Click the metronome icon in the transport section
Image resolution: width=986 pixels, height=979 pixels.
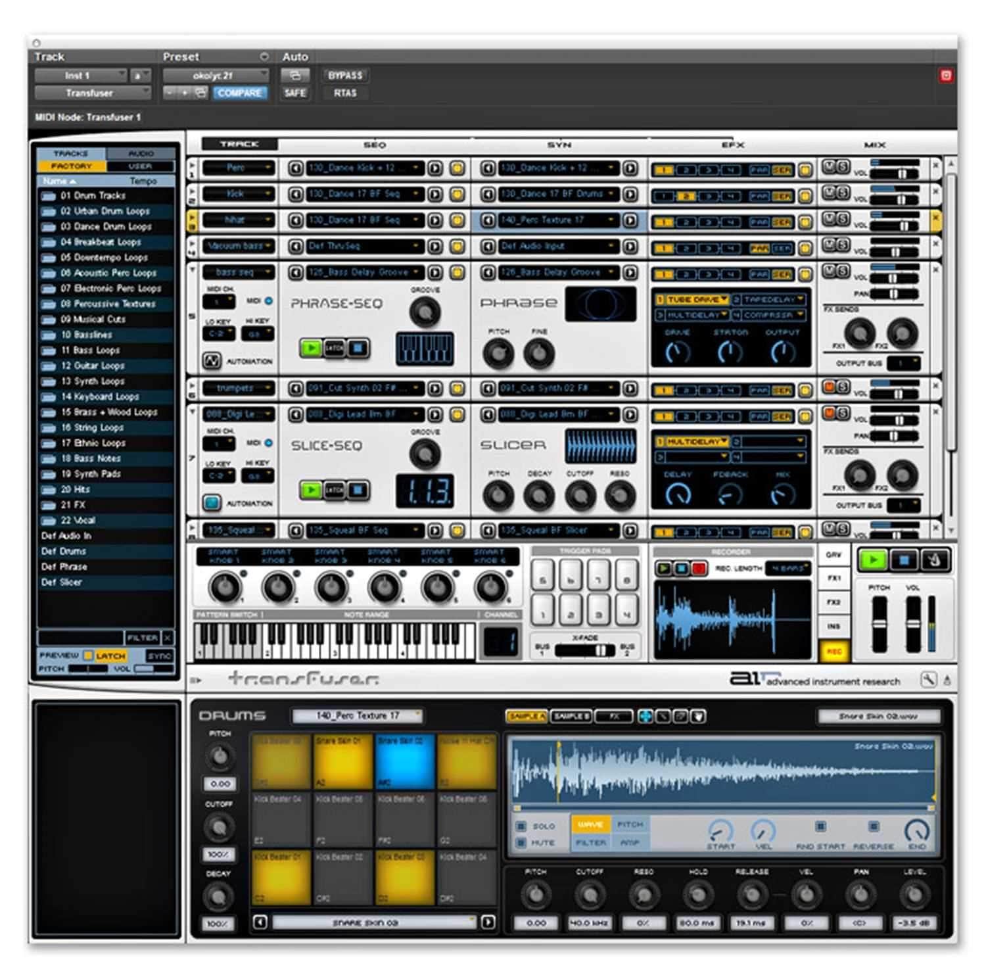pos(935,560)
